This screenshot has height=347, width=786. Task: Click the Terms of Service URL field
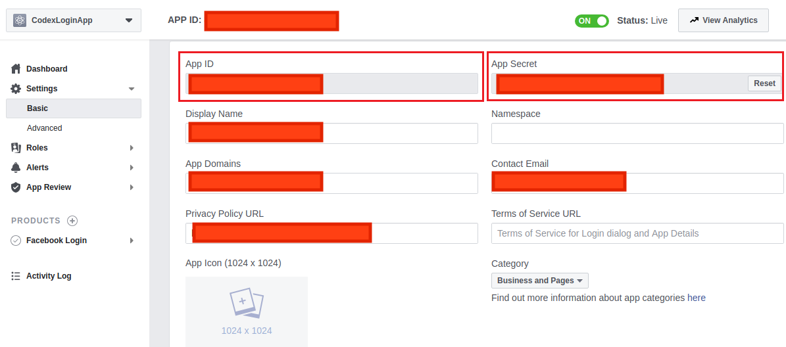pyautogui.click(x=637, y=233)
